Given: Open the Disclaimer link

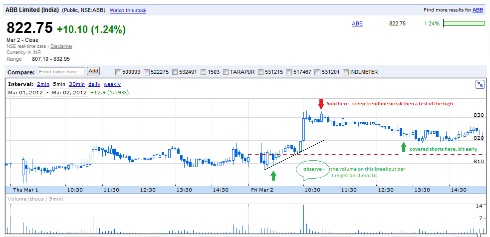Looking at the screenshot, I should [x=61, y=46].
